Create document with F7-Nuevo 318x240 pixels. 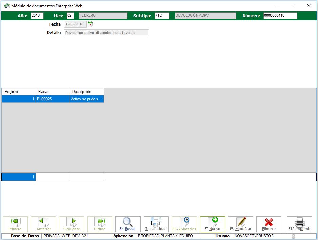pyautogui.click(x=212, y=224)
